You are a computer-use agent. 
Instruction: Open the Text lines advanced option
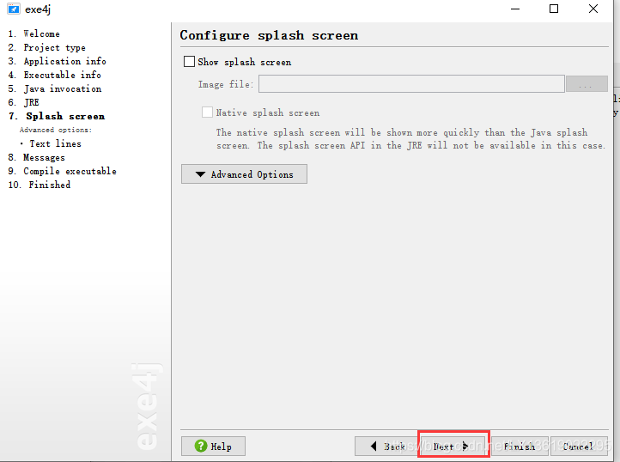pos(55,143)
